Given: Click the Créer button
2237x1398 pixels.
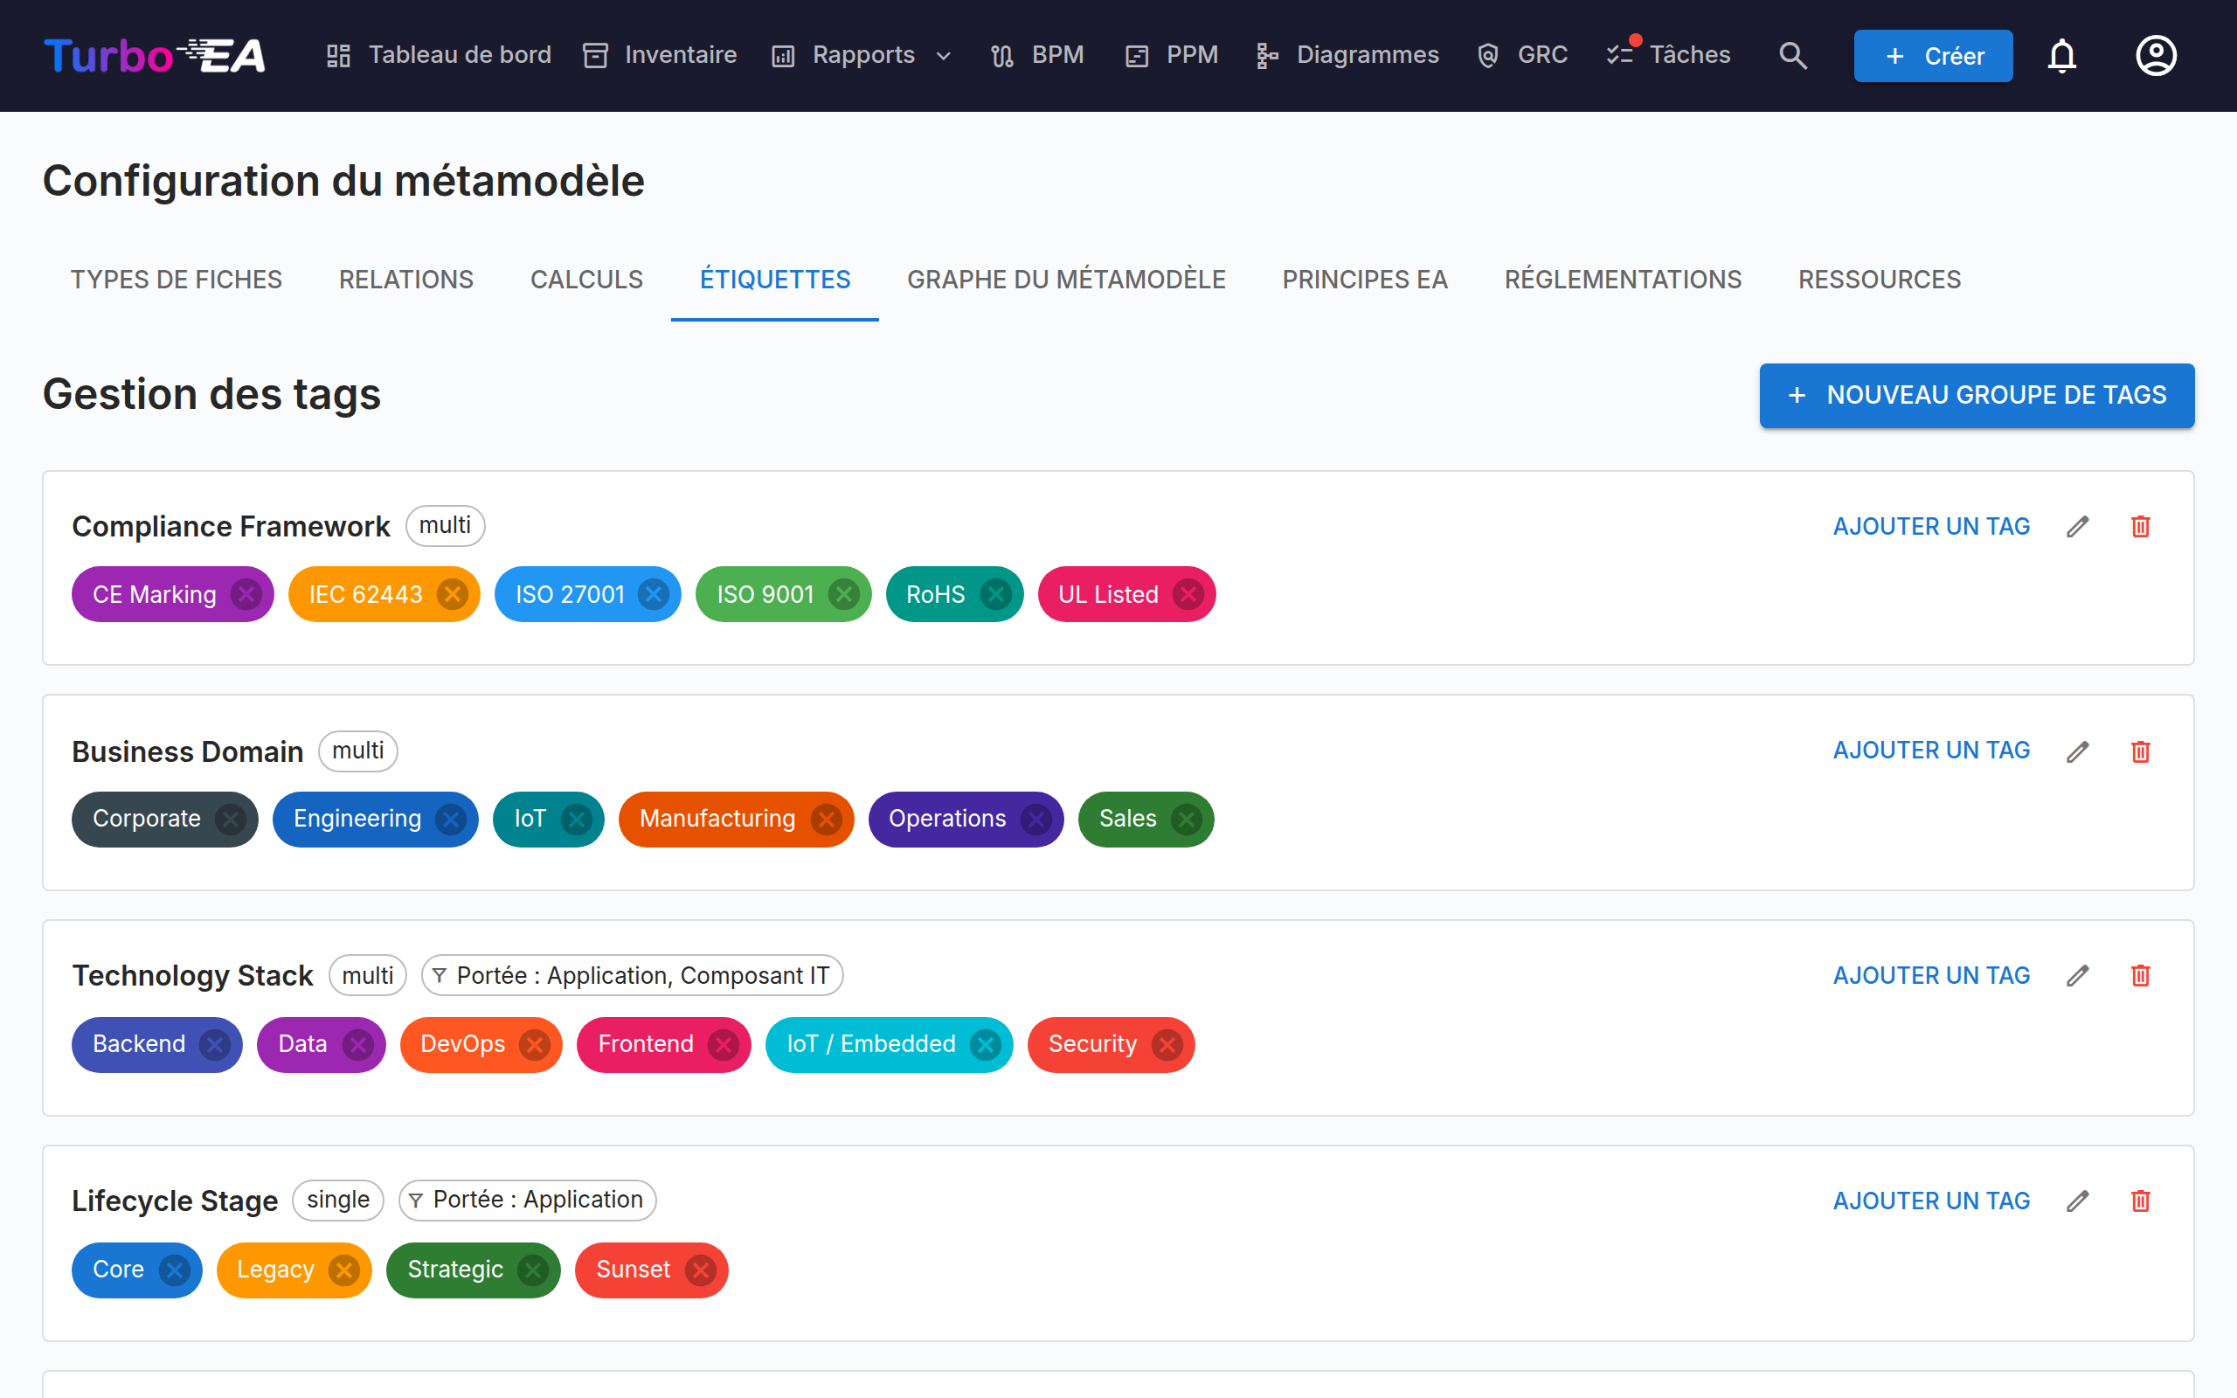Looking at the screenshot, I should (x=1933, y=55).
